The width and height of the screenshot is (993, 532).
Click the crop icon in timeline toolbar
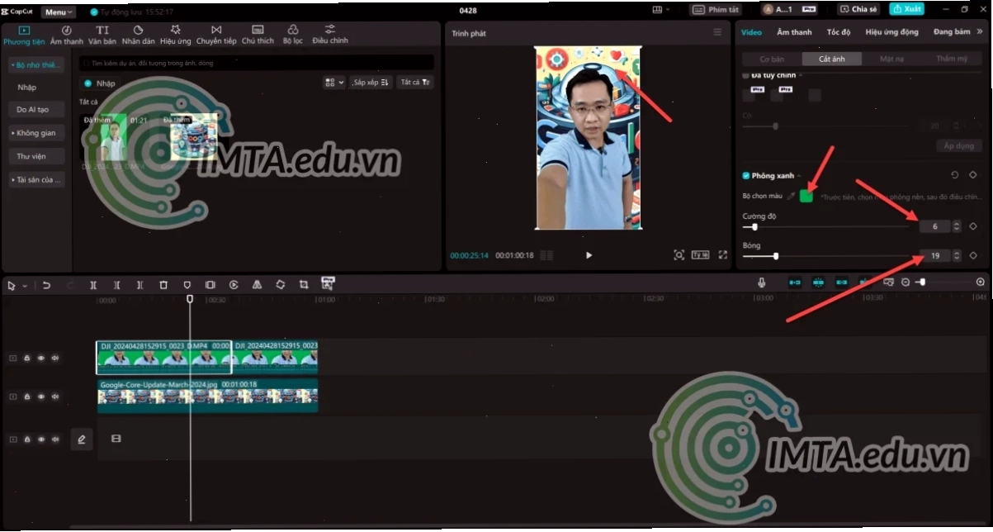[x=304, y=285]
